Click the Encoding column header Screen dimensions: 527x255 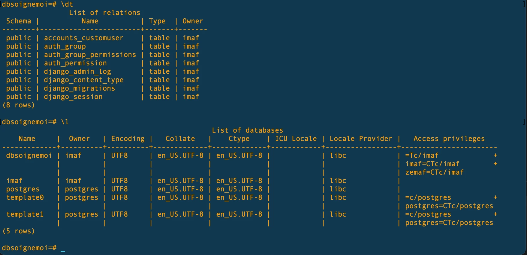tap(128, 139)
